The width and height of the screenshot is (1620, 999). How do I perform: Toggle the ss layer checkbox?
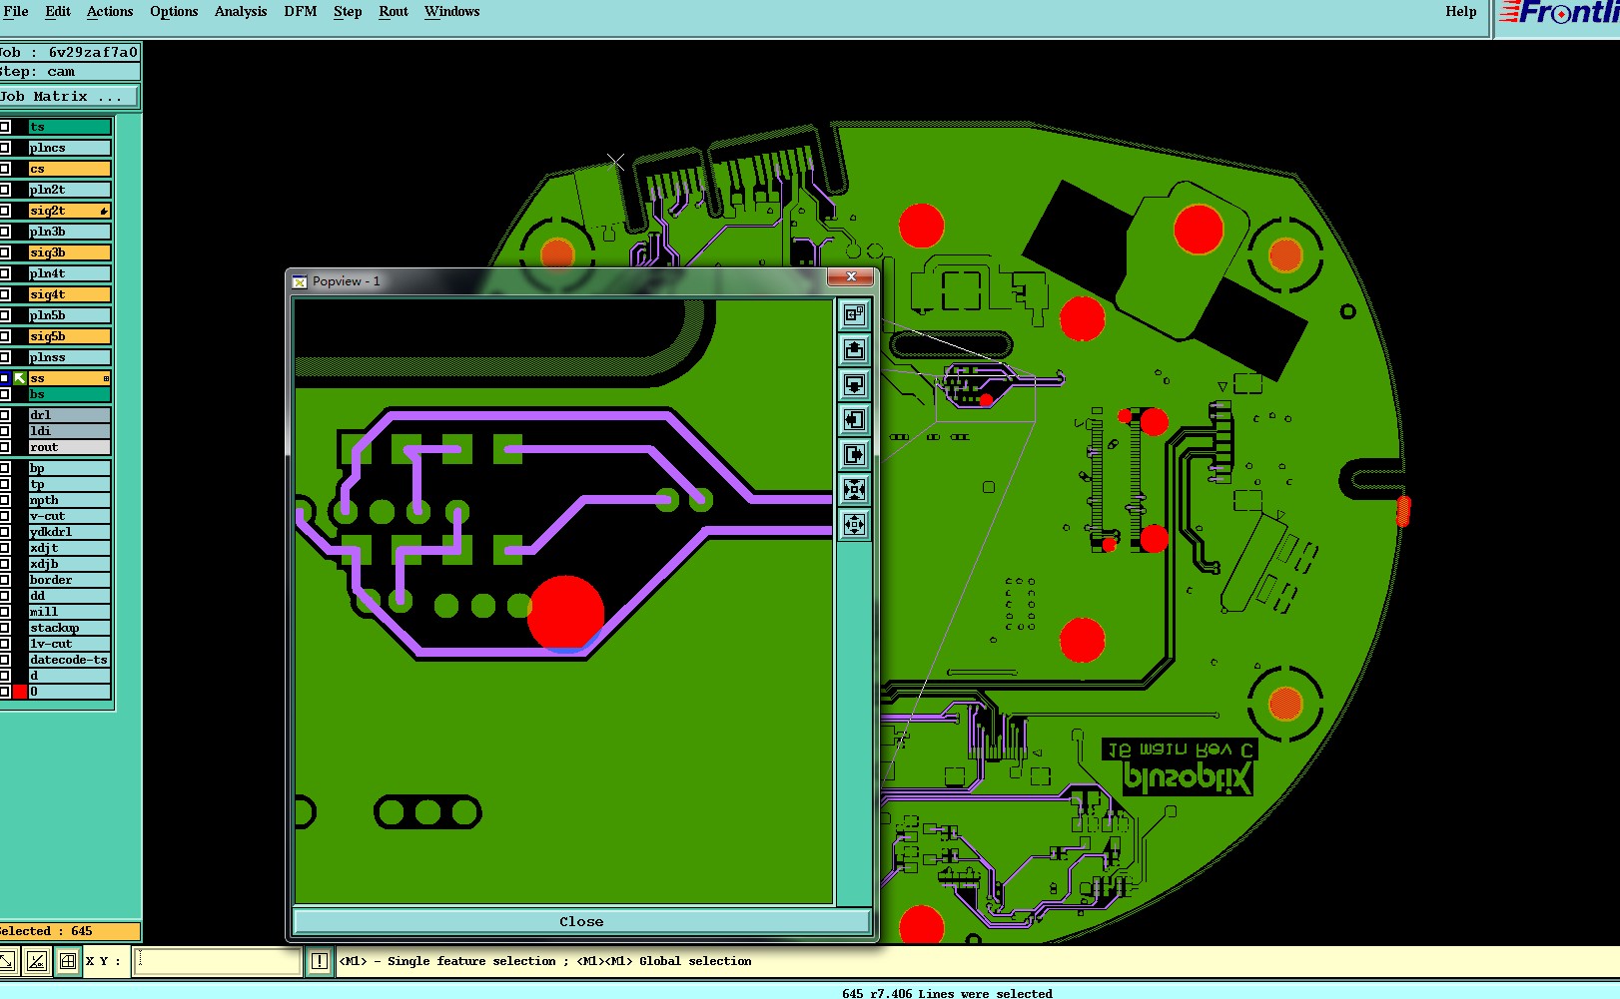click(5, 378)
